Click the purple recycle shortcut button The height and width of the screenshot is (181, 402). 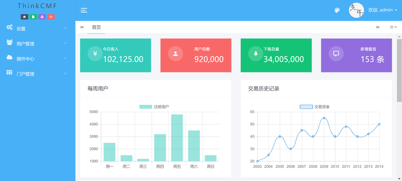(42, 17)
